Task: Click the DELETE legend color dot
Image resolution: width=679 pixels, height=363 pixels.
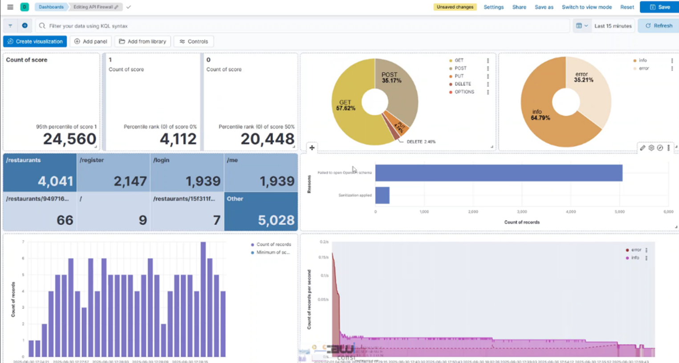Action: (x=451, y=84)
